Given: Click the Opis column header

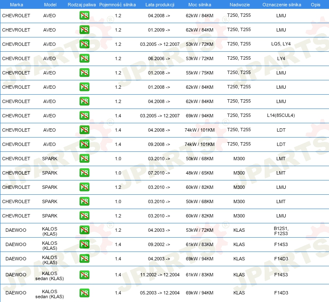Looking at the screenshot, I should point(316,5).
